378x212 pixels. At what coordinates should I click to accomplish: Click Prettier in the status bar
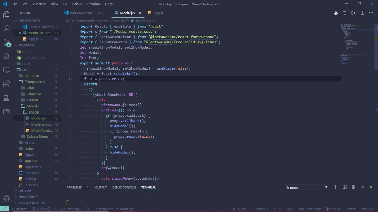pyautogui.click(x=351, y=209)
